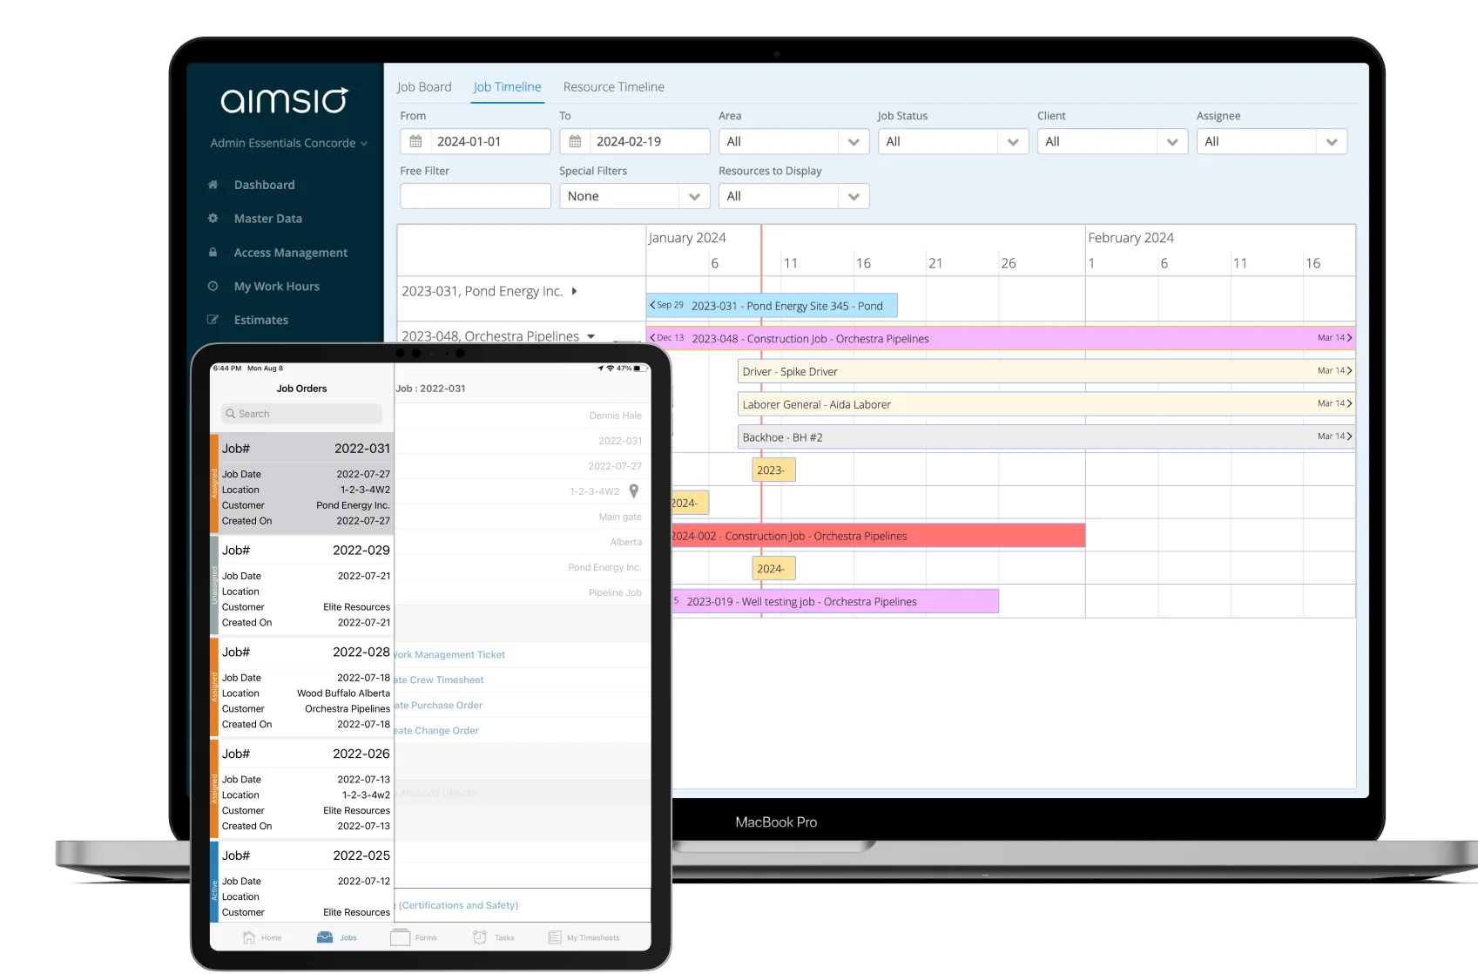Open calendar icon for To date
The height and width of the screenshot is (974, 1478).
click(x=575, y=141)
